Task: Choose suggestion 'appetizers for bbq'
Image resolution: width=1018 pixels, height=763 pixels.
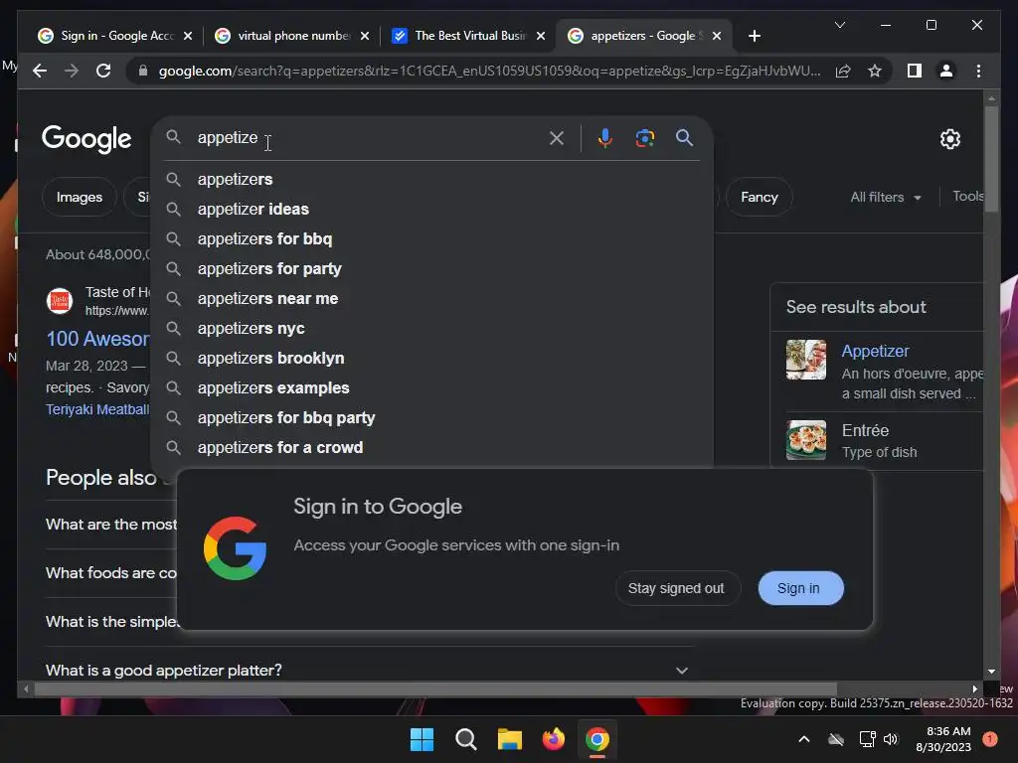Action: pos(431,238)
